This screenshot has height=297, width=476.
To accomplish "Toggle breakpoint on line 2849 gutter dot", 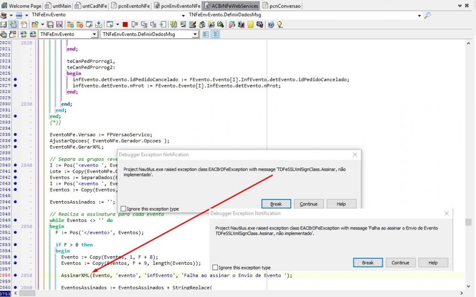I will click(15, 220).
